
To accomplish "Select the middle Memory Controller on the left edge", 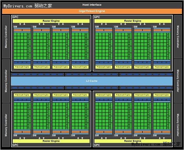I will click(x=6, y=81).
